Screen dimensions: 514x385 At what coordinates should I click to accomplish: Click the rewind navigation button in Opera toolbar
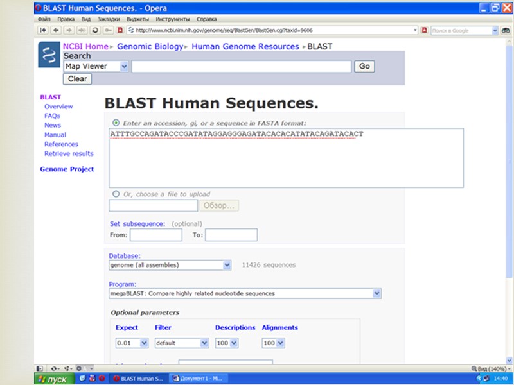pyautogui.click(x=43, y=30)
